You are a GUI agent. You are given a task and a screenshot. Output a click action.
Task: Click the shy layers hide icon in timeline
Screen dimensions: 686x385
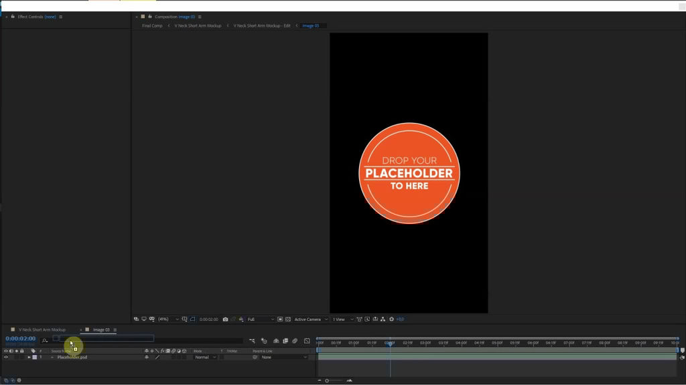276,341
